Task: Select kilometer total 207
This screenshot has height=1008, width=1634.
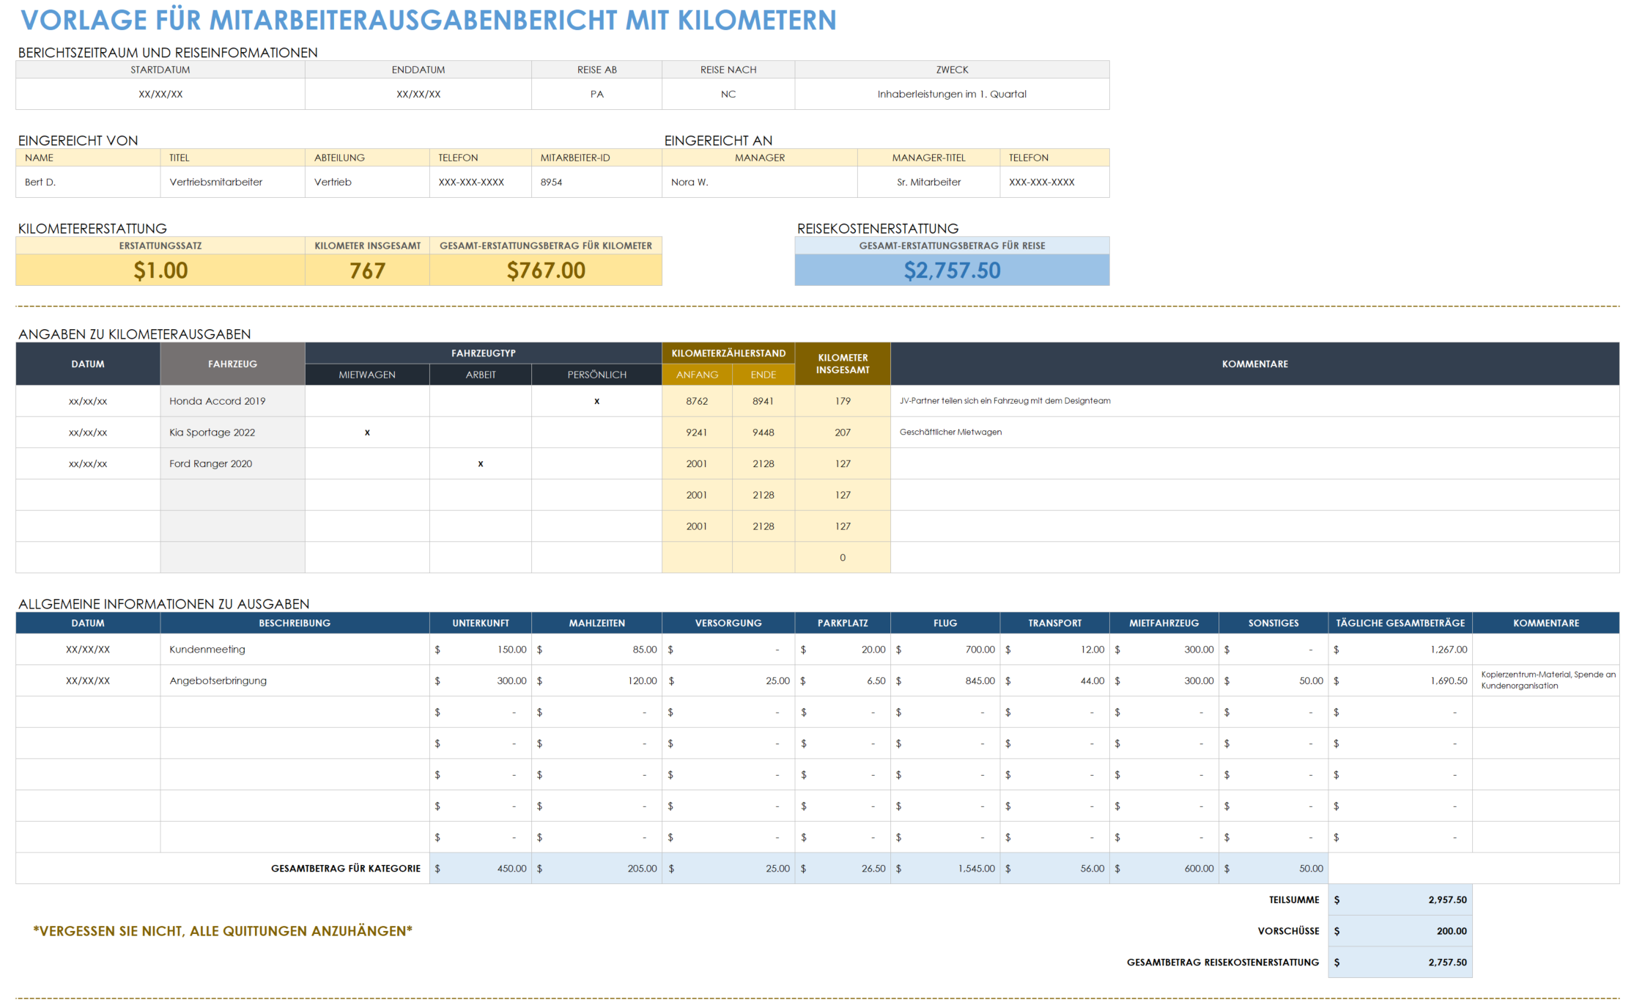Action: (843, 433)
